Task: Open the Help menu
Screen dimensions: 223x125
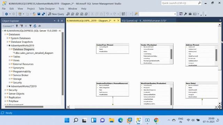Action: pos(84,9)
